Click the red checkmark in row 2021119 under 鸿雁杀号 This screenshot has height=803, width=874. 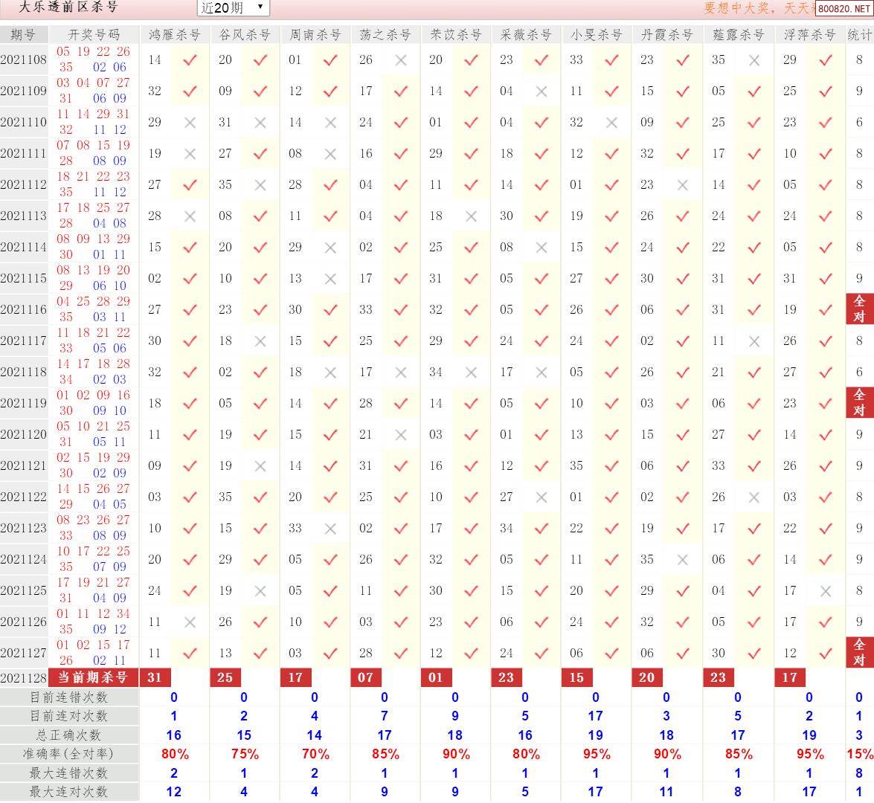coord(190,403)
